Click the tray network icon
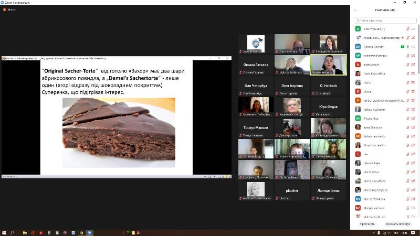This screenshot has width=420, height=236. (384, 233)
